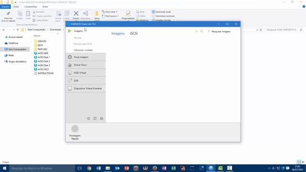Select Grupo doméstico in the navigation pane
Image resolution: width=306 pixels, height=172 pixels.
click(17, 62)
